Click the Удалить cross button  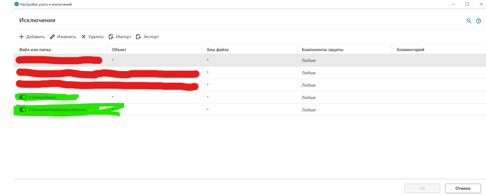point(92,37)
